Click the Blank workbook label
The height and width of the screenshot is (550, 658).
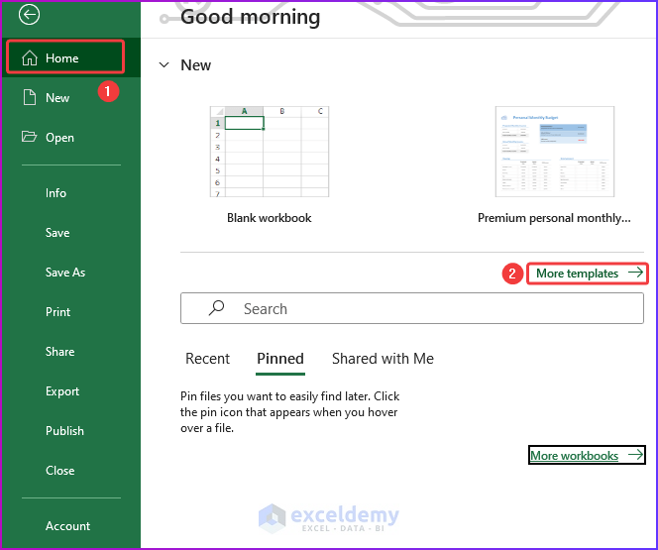269,218
